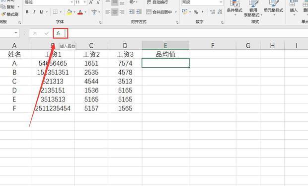This screenshot has width=308, height=186.
Task: Toggle Italic formatting
Action: [x=34, y=12]
